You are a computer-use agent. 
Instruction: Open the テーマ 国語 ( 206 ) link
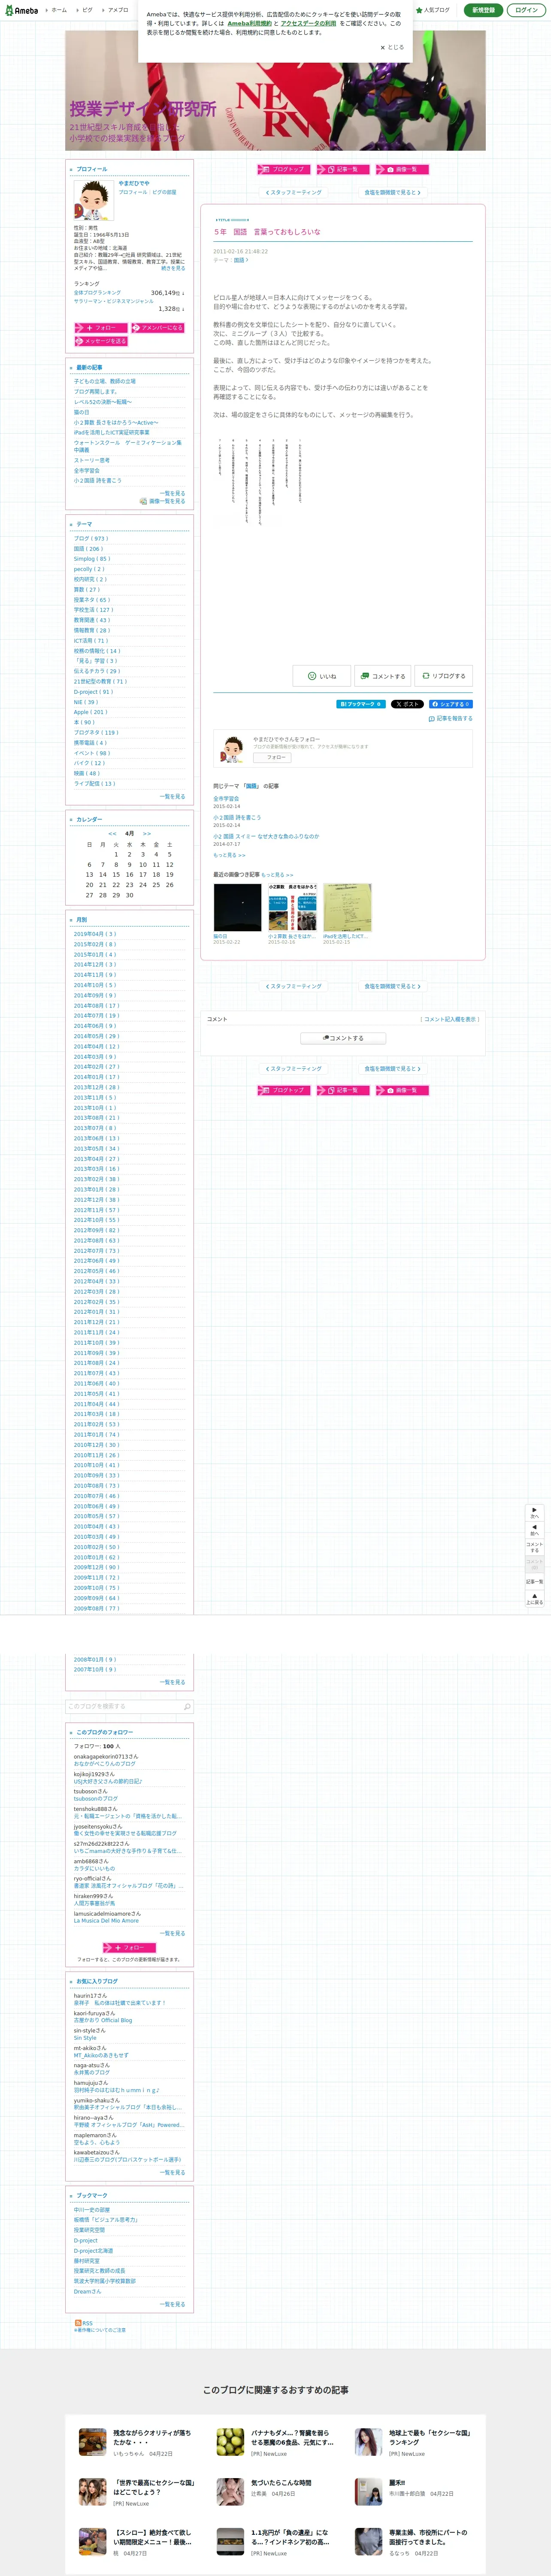click(88, 549)
